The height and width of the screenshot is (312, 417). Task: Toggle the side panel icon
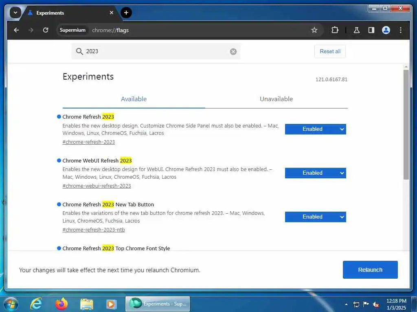point(371,30)
